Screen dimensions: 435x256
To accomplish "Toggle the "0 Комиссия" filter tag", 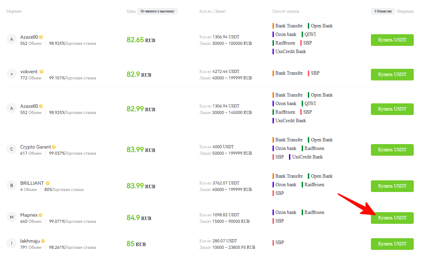I will (383, 11).
